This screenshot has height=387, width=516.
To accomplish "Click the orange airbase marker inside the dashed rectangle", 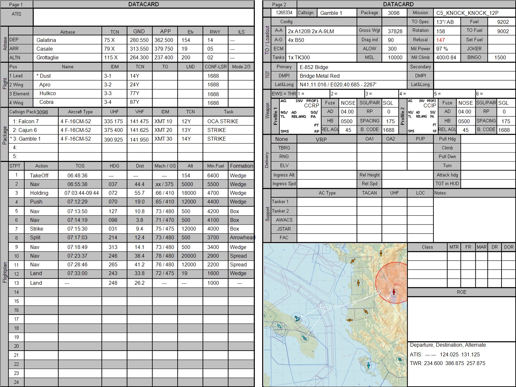I will [358, 283].
